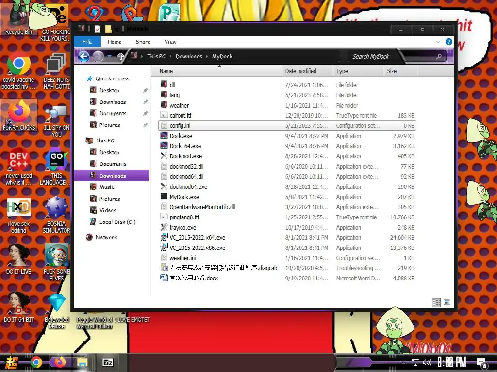Click This PC in address breadcrumb
The height and width of the screenshot is (372, 497).
156,56
